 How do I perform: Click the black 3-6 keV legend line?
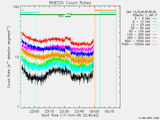click(x=155, y=18)
